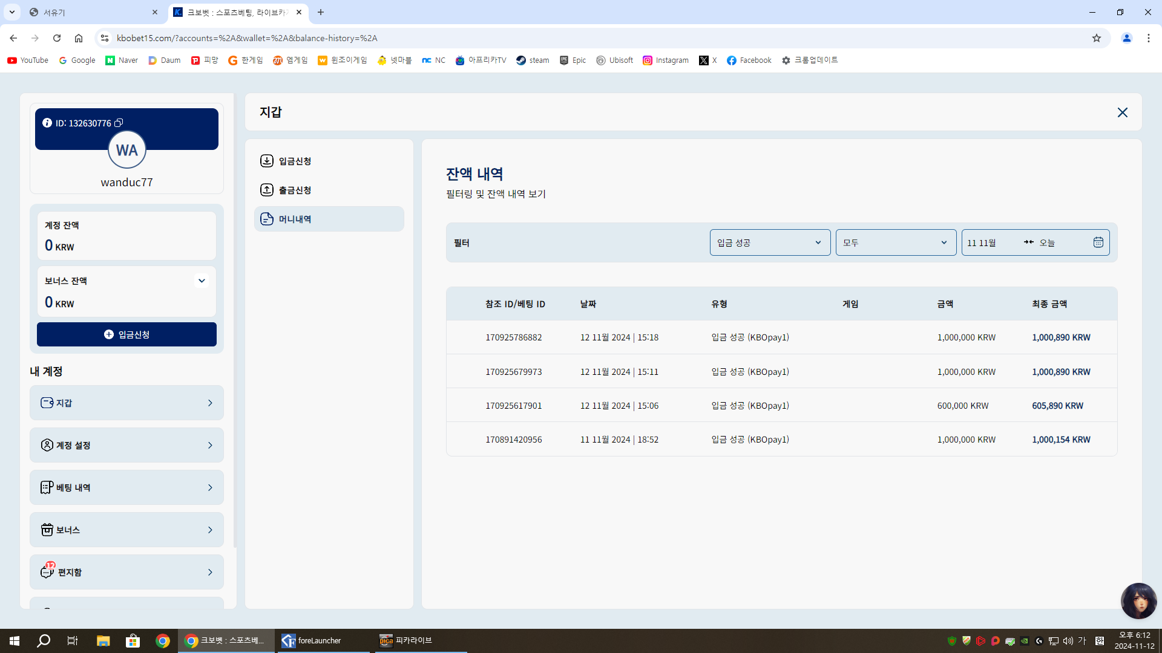Reload the page
The image size is (1162, 653).
pos(57,38)
